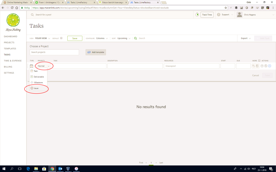Check the More columns checkbox
The image size is (276, 172).
tap(259, 60)
